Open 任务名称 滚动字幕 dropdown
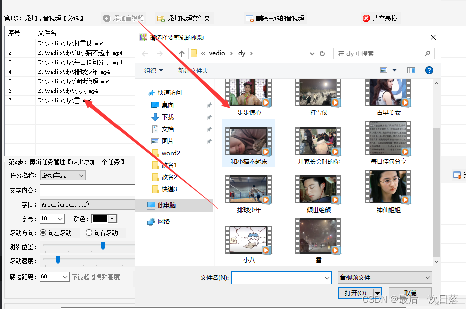The image size is (466, 309). 63,175
